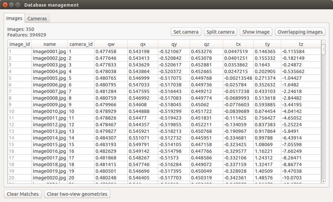The height and width of the screenshot is (202, 333).
Task: Click qw value 0.477458
Action: coord(111,51)
